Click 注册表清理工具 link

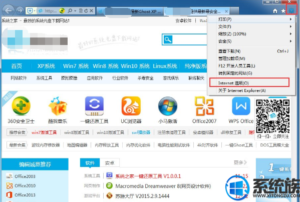click(x=171, y=132)
